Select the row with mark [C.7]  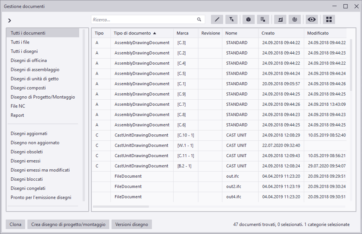pos(219,104)
